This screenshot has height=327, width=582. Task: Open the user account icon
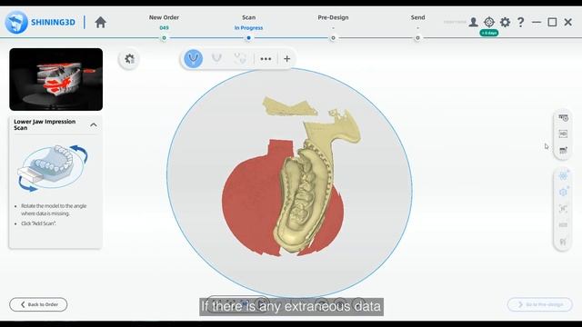pos(473,22)
